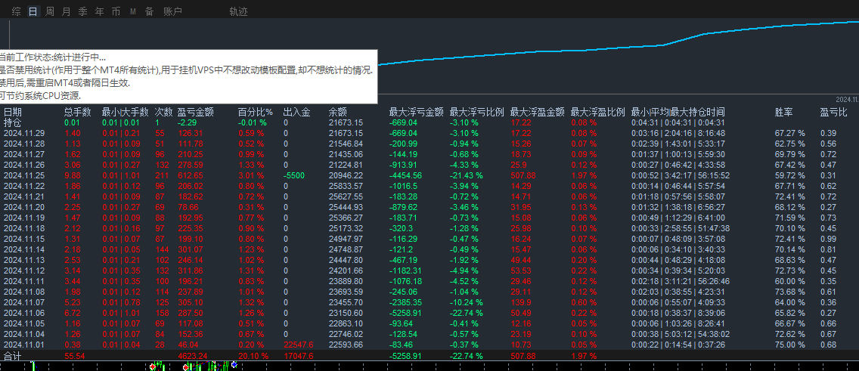Viewport: 859px width, 371px height.
Task: Select the 2024.11.08 date row
Action: pos(25,292)
